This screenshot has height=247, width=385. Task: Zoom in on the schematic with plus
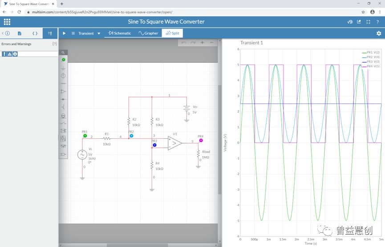202,43
